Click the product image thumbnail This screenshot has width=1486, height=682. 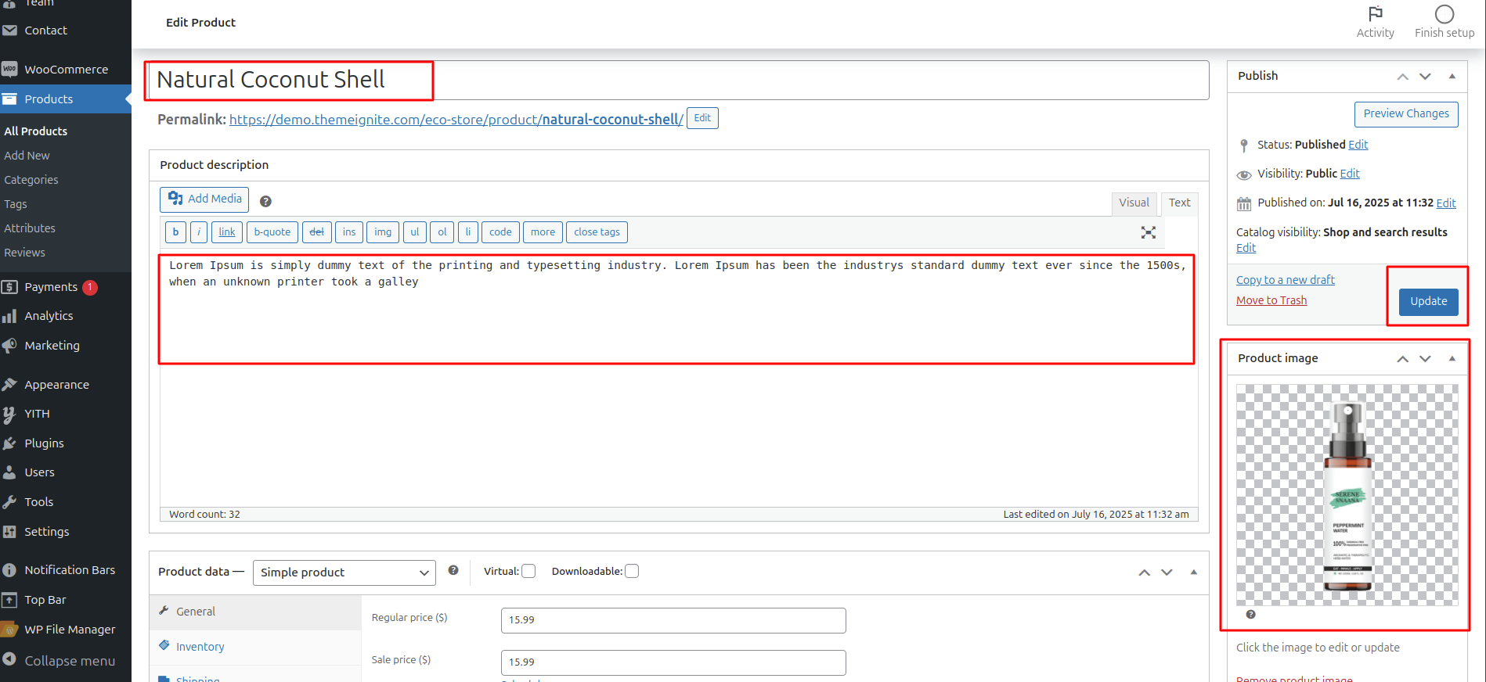1347,495
